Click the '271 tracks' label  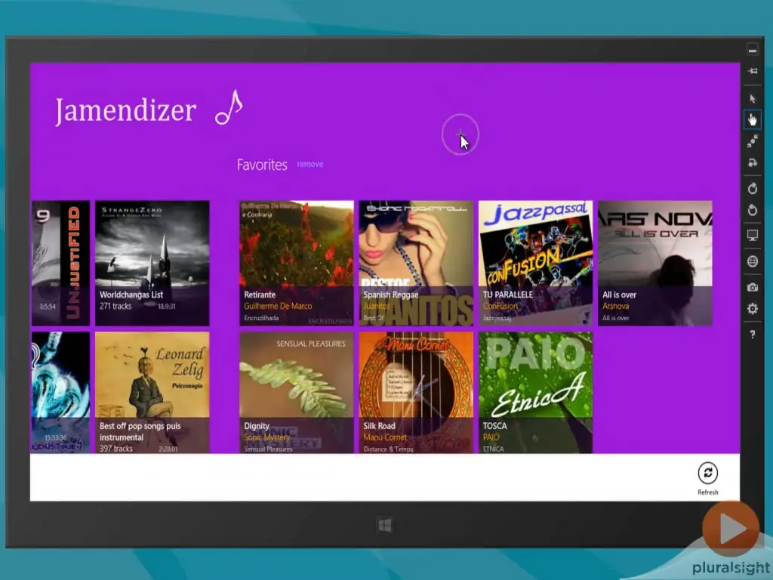115,307
